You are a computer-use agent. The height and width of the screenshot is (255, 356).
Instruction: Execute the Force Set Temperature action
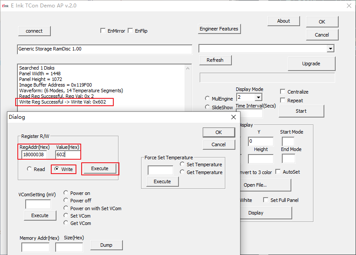tap(162, 181)
